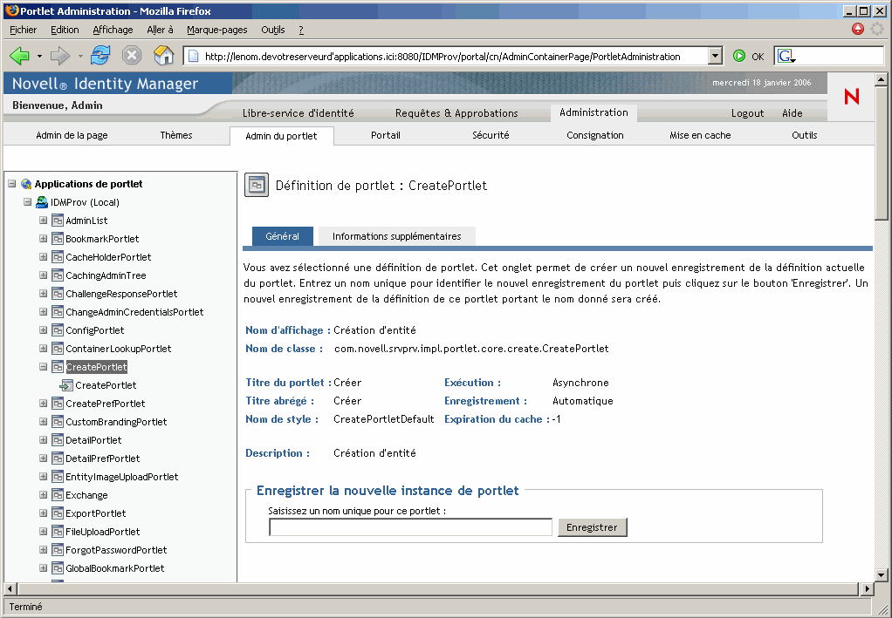892x618 pixels.
Task: Click the vertical scrollbar thumb
Action: point(881,153)
